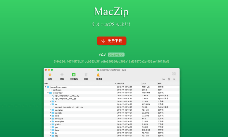The height and width of the screenshot is (137, 228).
Task: Click the contrib folder icon
Action: (53, 113)
